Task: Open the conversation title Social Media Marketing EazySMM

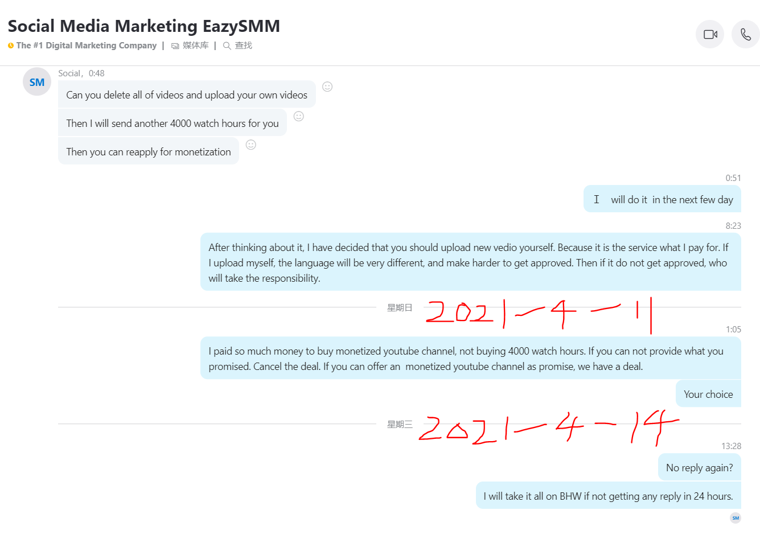Action: tap(144, 26)
